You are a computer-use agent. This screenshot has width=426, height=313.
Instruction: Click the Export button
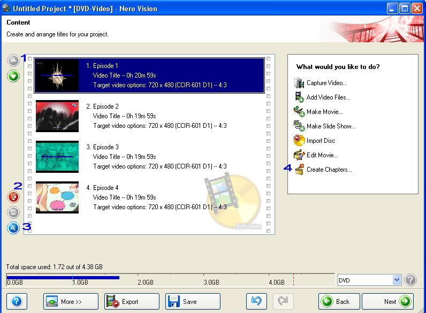tap(132, 302)
